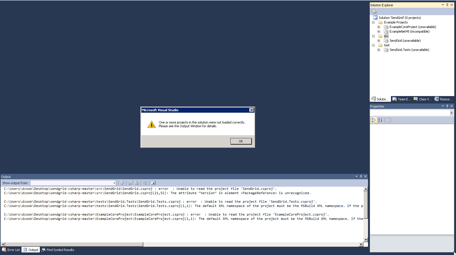Switch to the Error List tab
The height and width of the screenshot is (255, 456).
tap(11, 250)
